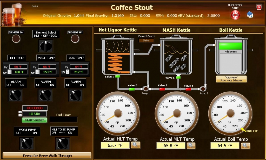Open magnifier next to Actual MLT Temp
The height and width of the screenshot is (160, 266).
(x=191, y=145)
